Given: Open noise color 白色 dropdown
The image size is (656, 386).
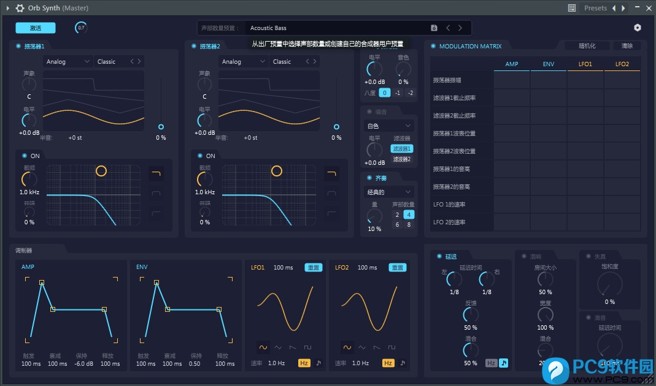Looking at the screenshot, I should 388,126.
